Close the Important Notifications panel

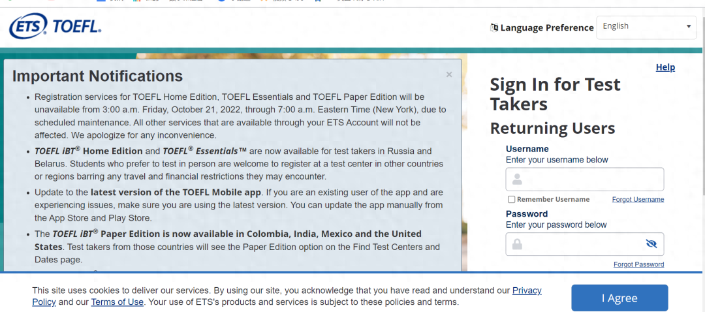click(x=448, y=74)
